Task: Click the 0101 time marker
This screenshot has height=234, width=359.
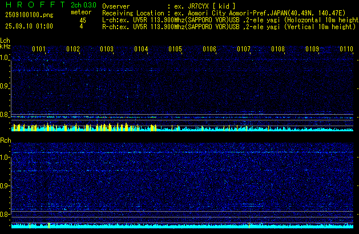Action: click(39, 49)
